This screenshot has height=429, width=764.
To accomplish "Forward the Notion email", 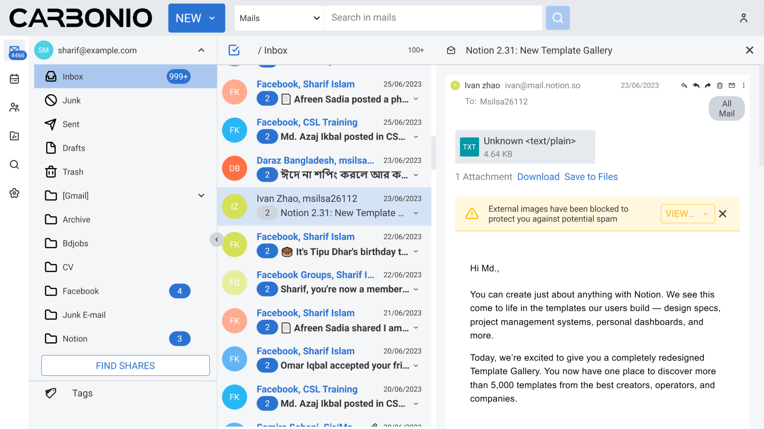I will 707,85.
